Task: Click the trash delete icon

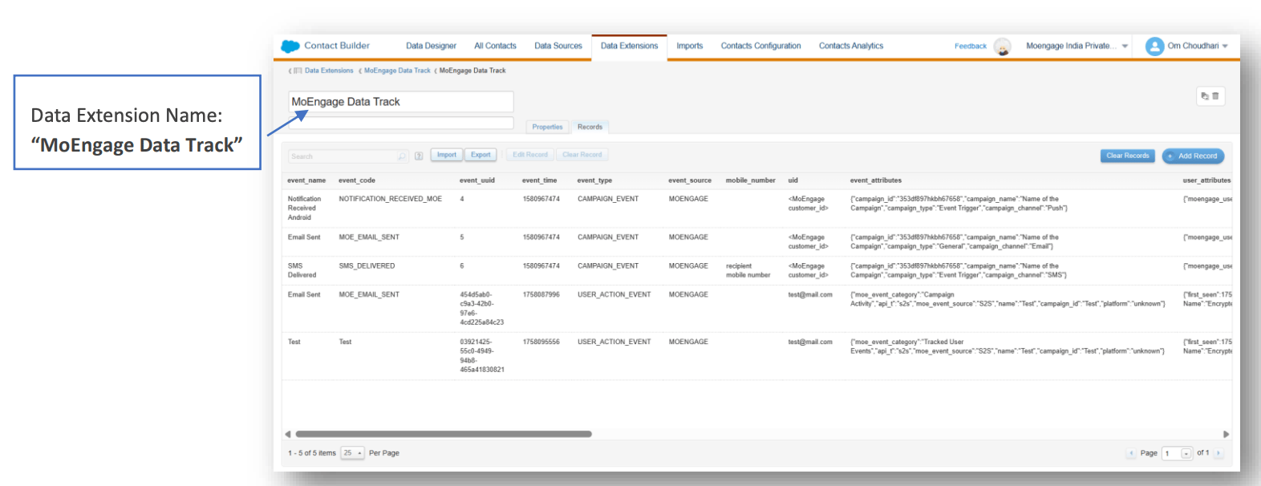Action: click(1216, 96)
